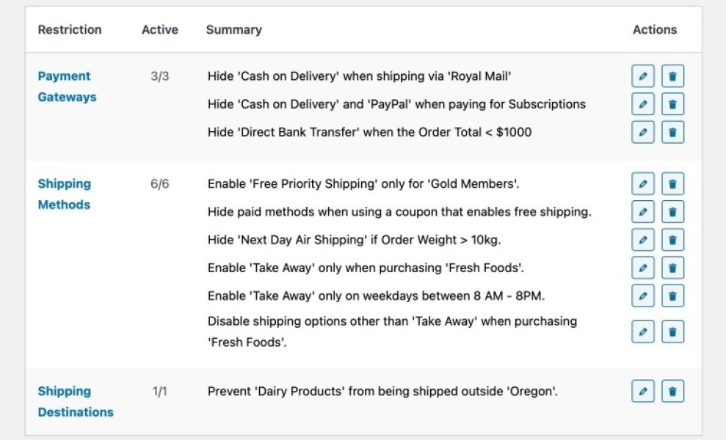Delete the 'Royal Mail' Cash on Delivery rule
Viewport: 726px width, 440px height.
tap(673, 76)
